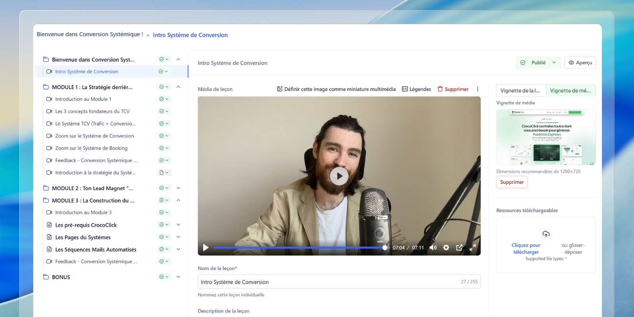Click the large center play button on video
The image size is (634, 317).
339,176
